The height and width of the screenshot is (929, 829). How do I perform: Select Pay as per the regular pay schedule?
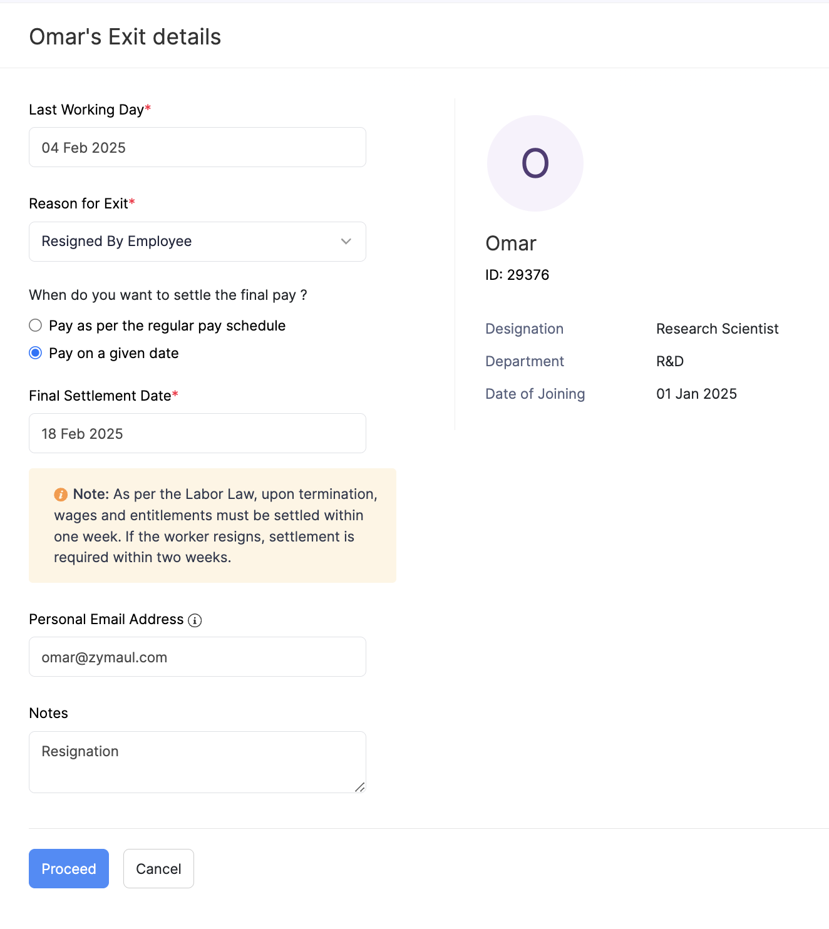(36, 326)
